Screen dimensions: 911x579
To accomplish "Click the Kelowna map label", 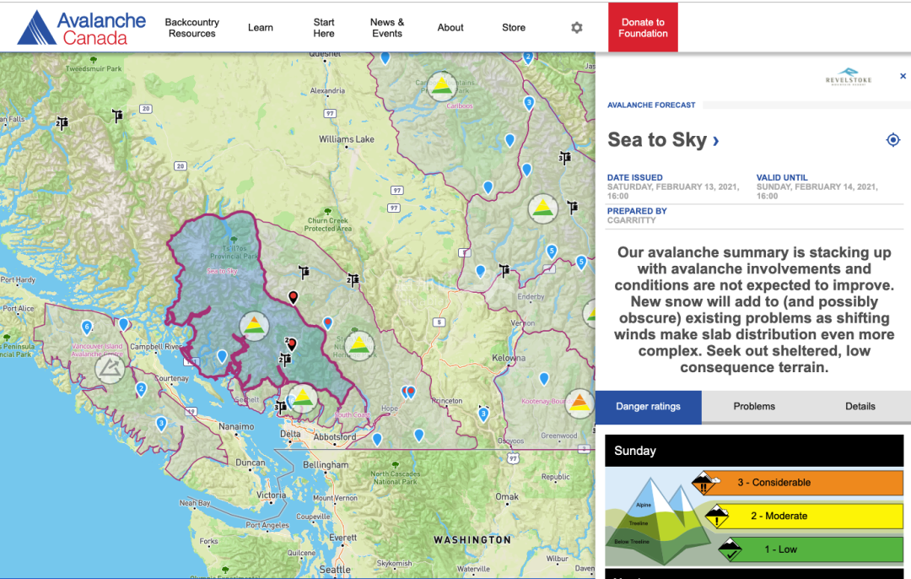I will [509, 358].
